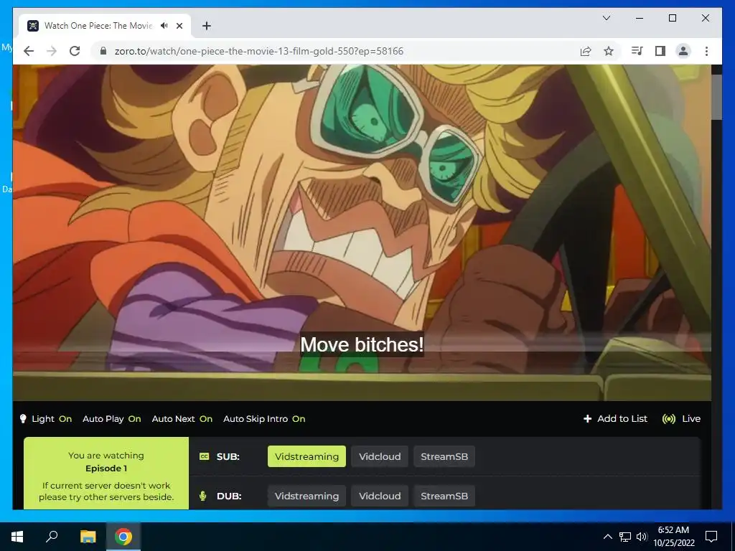
Task: View site security lock information
Action: pos(103,51)
